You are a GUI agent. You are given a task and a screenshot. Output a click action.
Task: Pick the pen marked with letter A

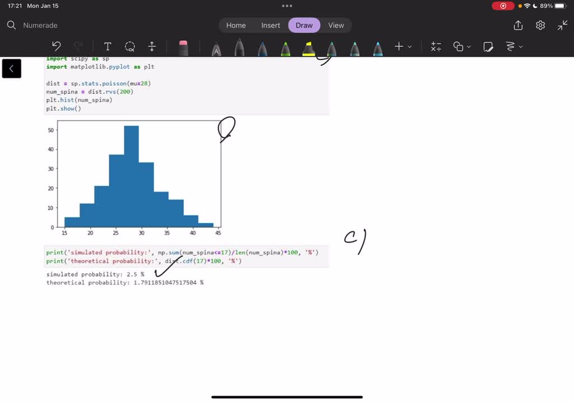coord(216,49)
